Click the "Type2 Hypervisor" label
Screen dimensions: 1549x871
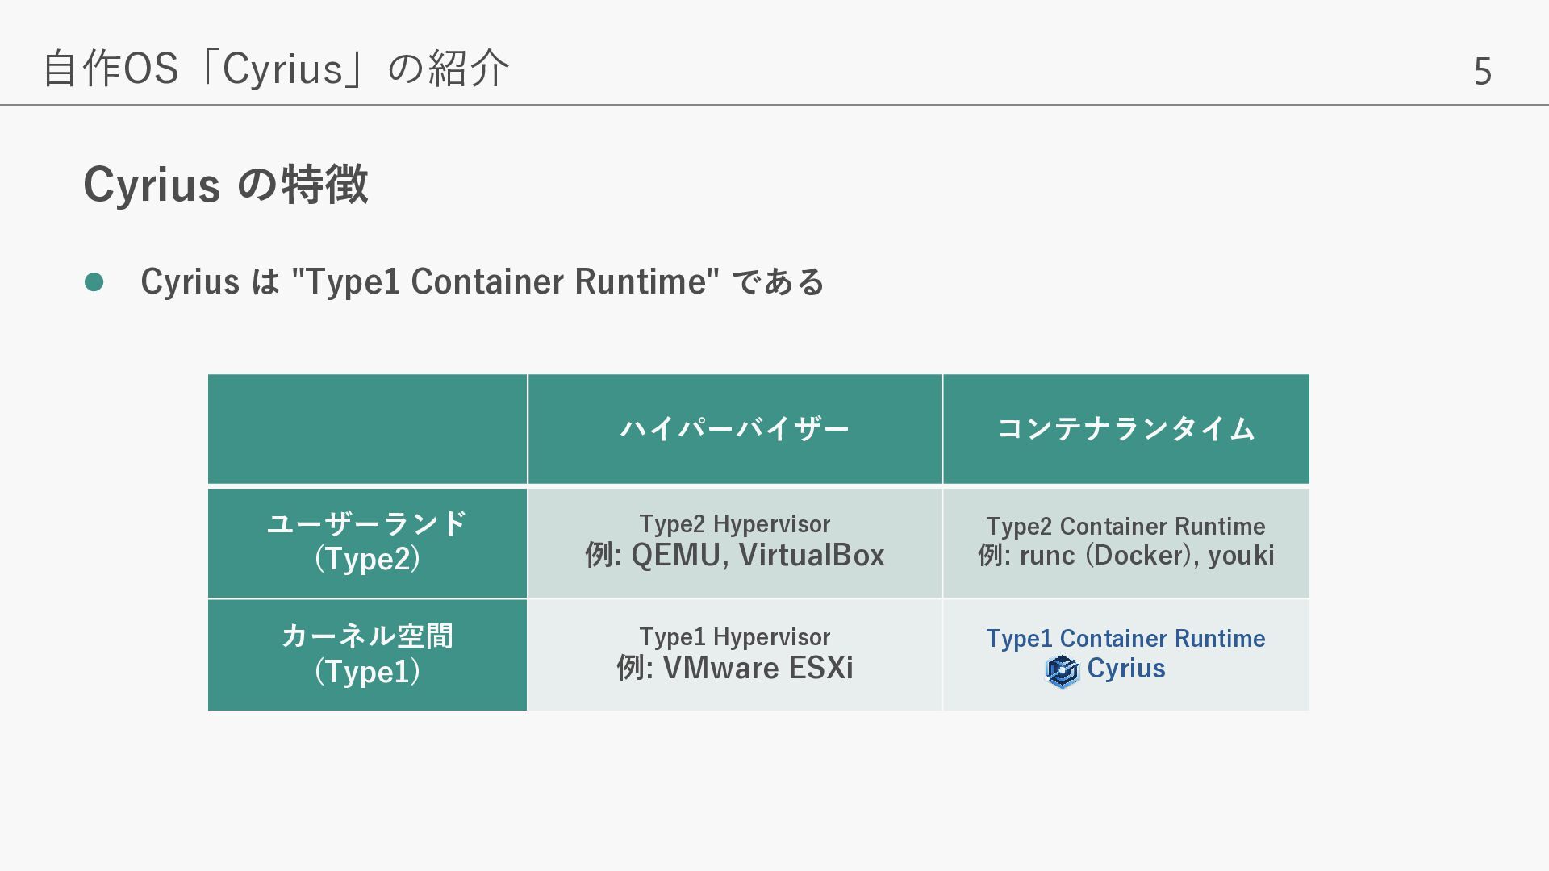click(734, 524)
